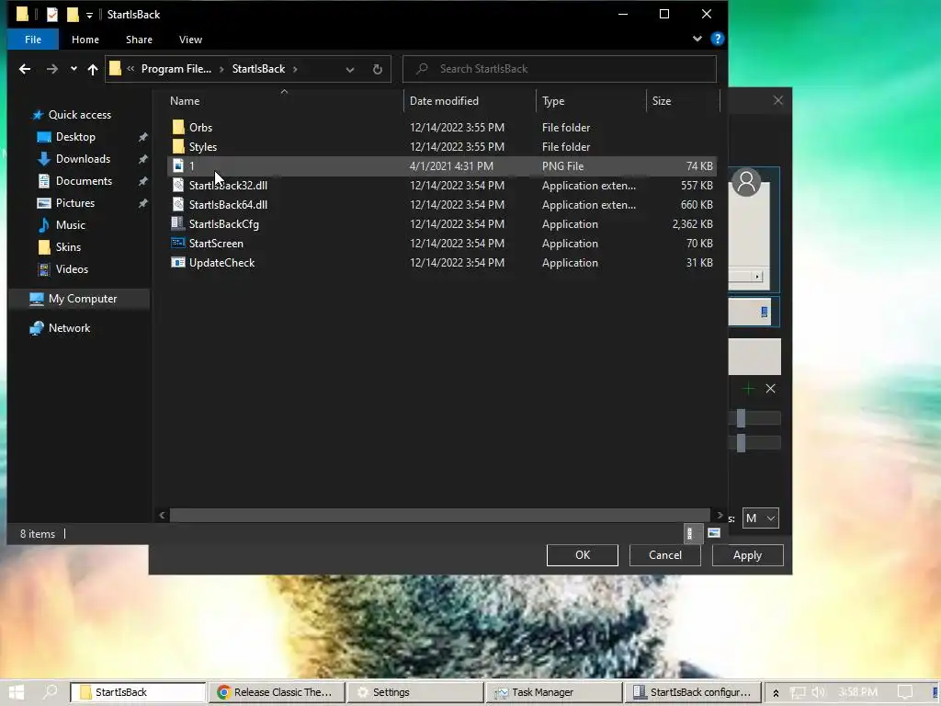Open Desktop in the navigation pane

75,137
